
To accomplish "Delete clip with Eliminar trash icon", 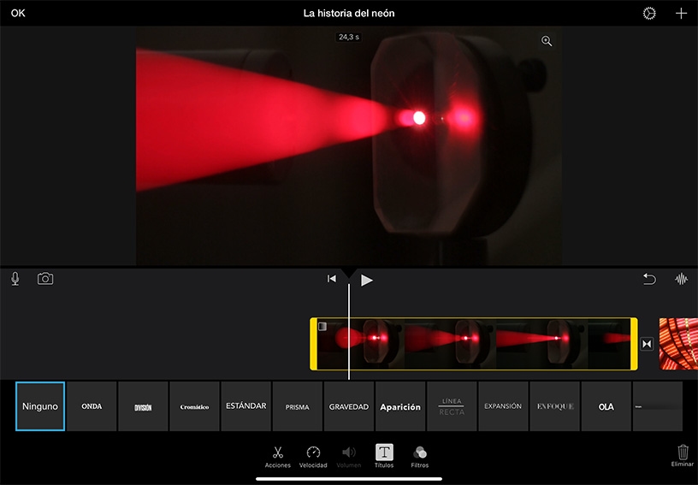I will (x=683, y=455).
